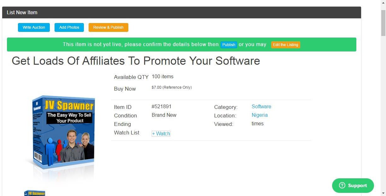Screen dimensions: 386x196
Task: Click the Ending label
Action: click(122, 124)
